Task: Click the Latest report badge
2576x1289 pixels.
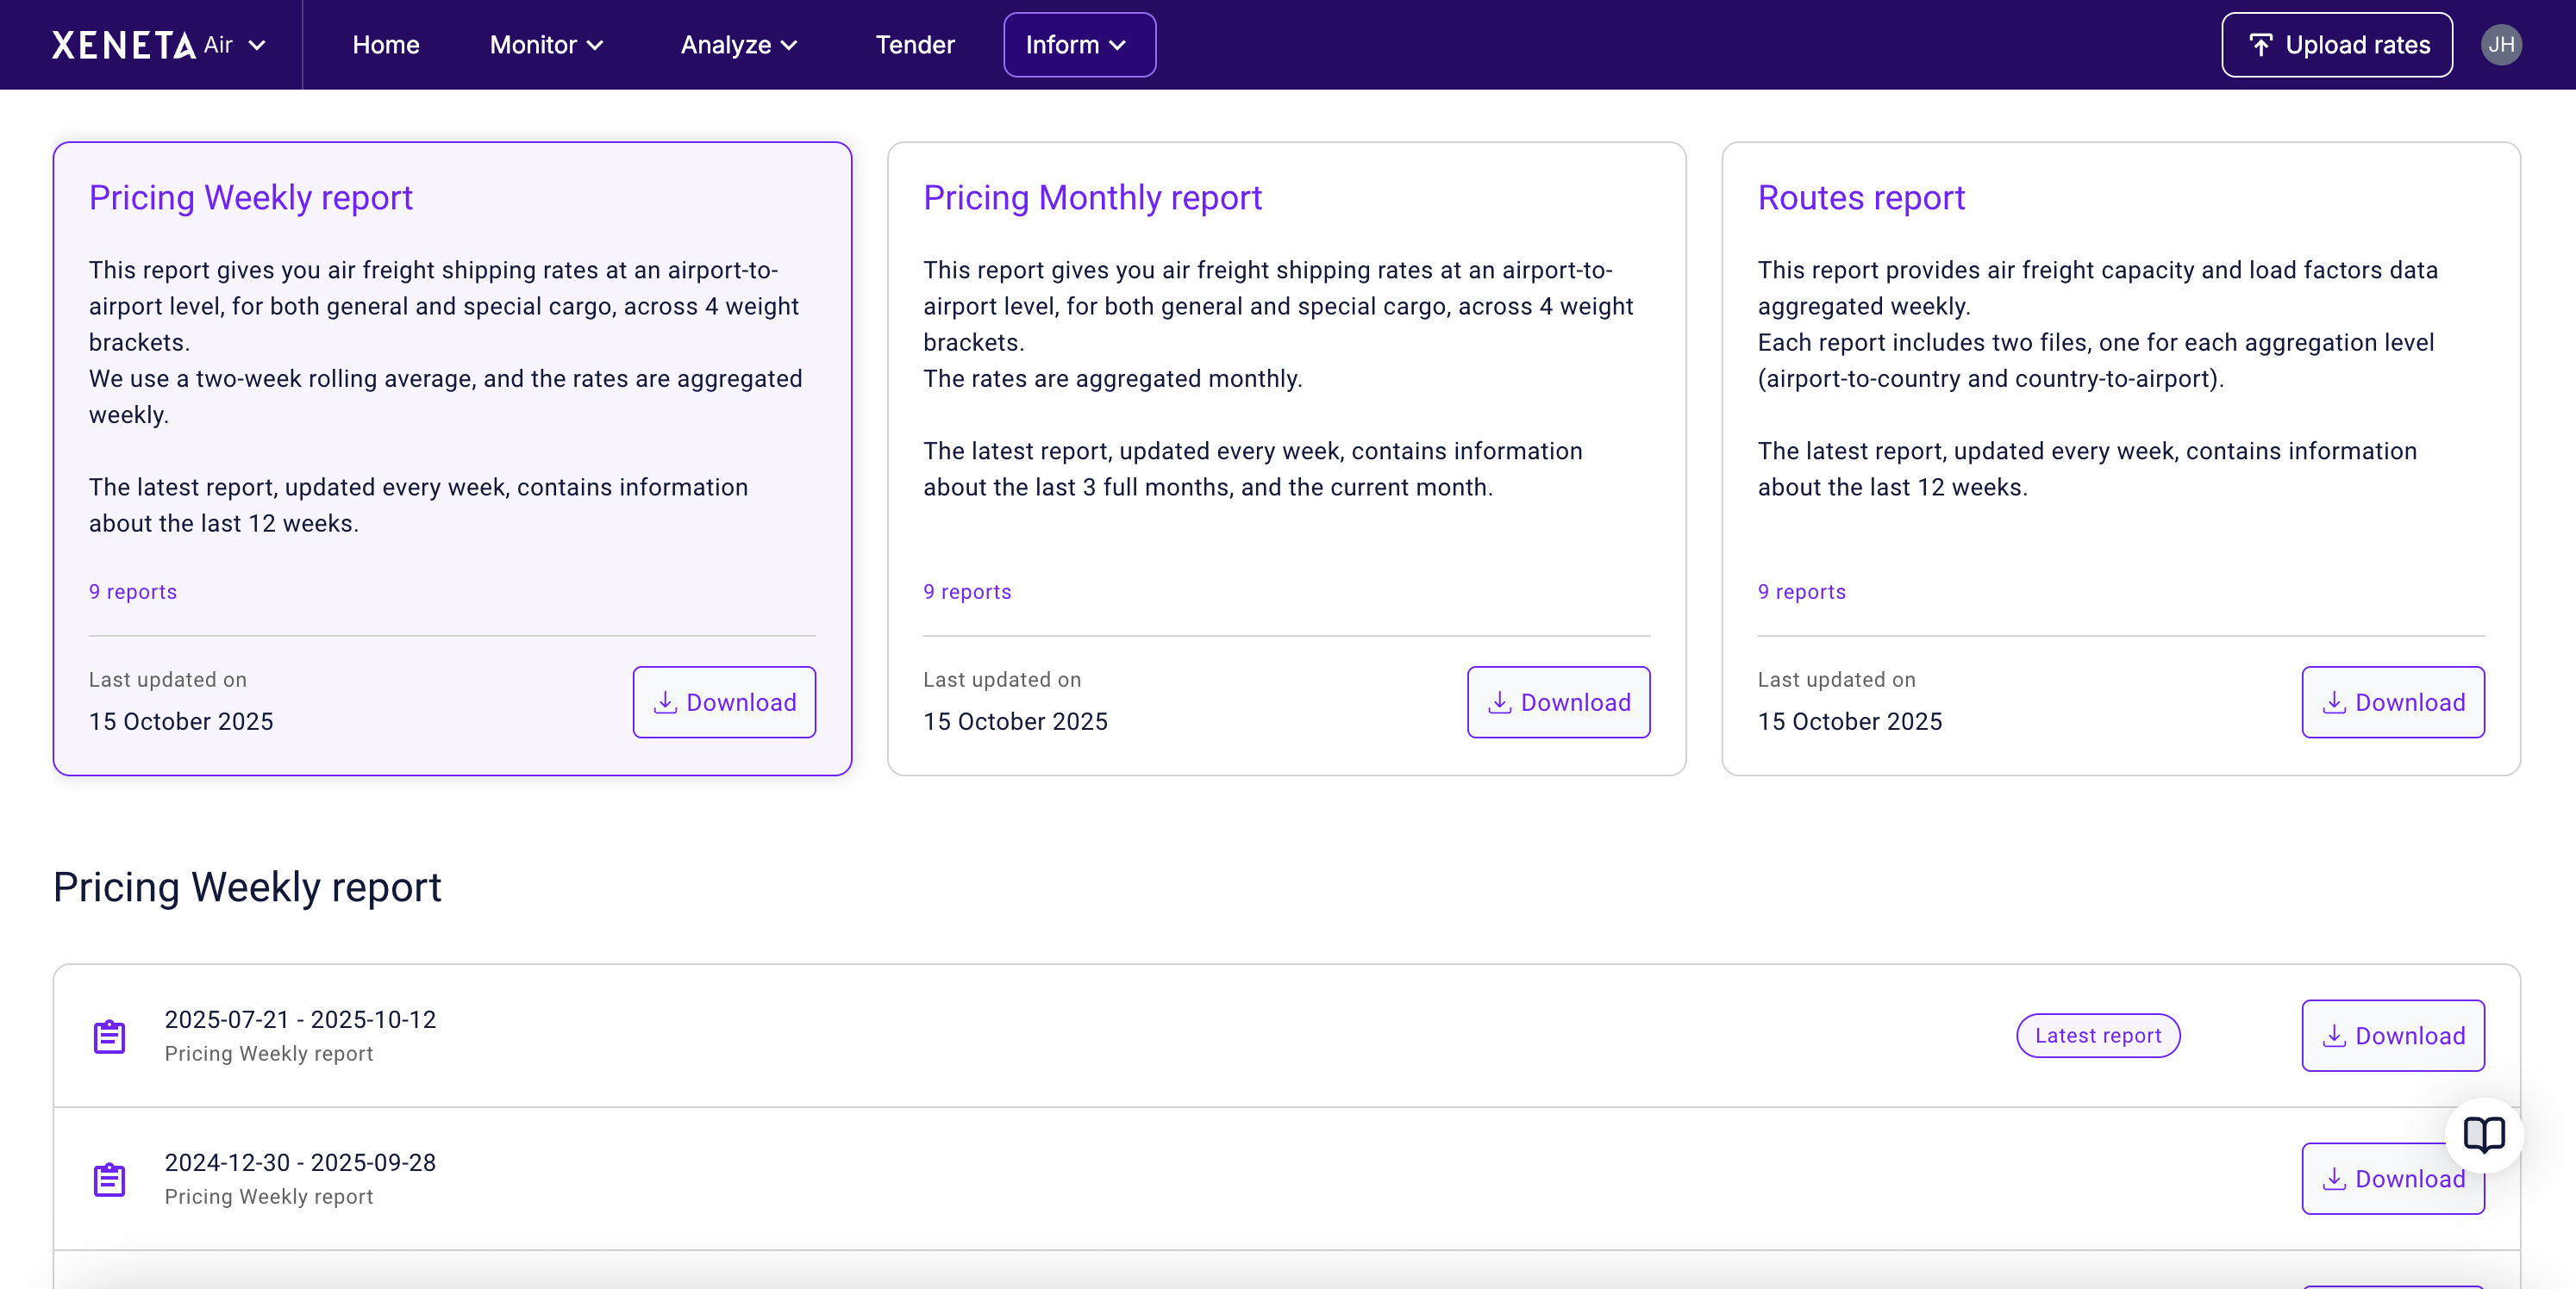Action: 2097,1035
